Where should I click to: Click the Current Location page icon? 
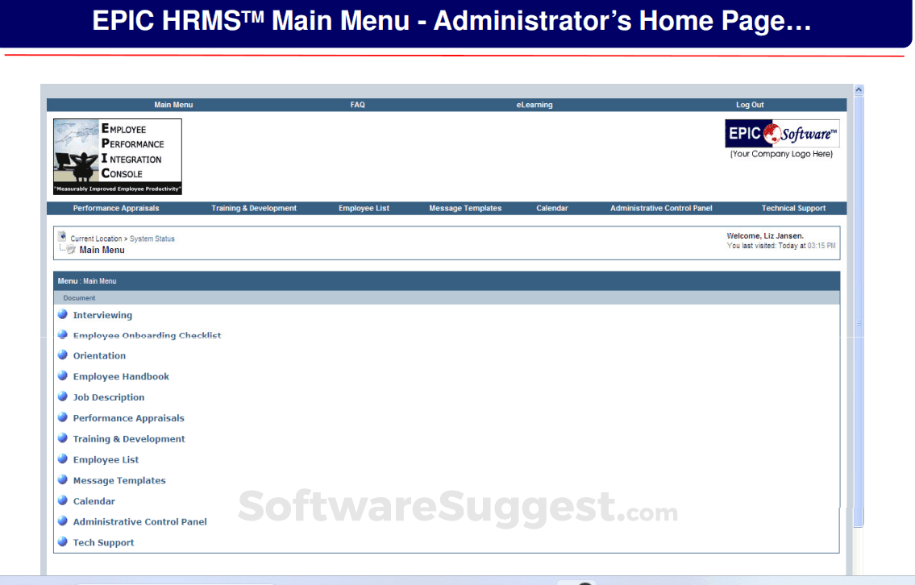point(62,236)
